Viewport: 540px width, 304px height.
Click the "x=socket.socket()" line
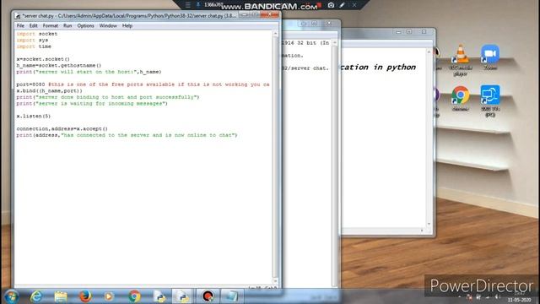coord(43,59)
